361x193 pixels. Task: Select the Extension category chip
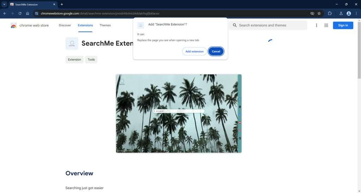[74, 60]
